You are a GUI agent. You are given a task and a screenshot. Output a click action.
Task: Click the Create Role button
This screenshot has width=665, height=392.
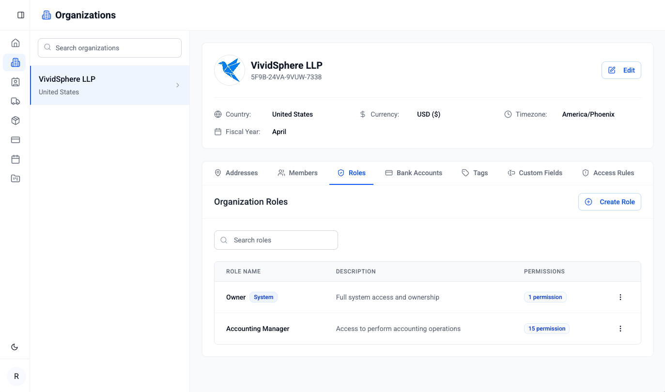click(x=609, y=202)
